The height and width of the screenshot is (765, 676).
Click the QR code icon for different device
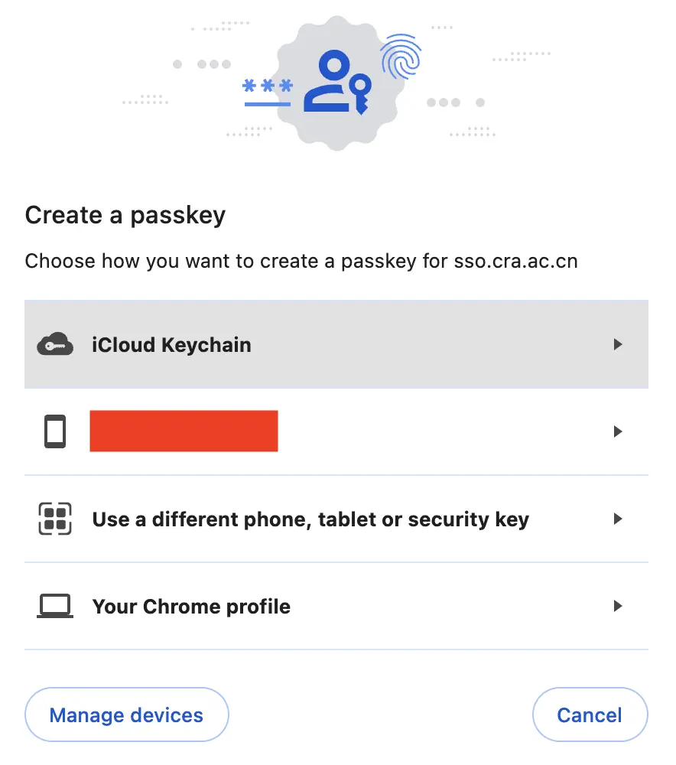click(x=55, y=519)
